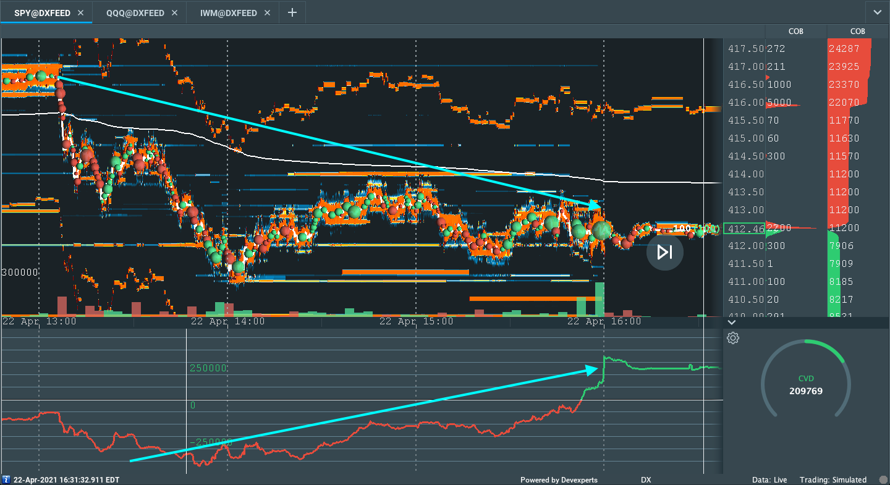The image size is (890, 485).
Task: Click the 2200 size at current price
Action: point(779,229)
